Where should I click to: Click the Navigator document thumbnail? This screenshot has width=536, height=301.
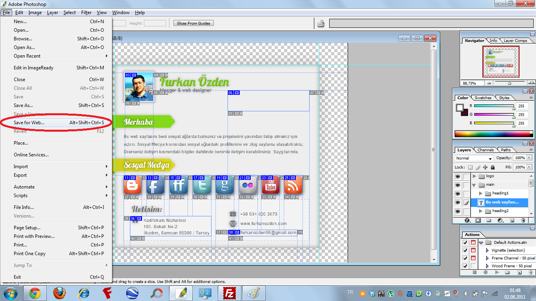501,62
